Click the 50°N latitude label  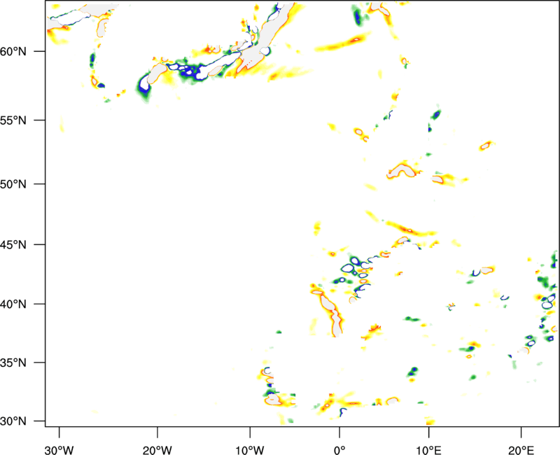pos(13,184)
